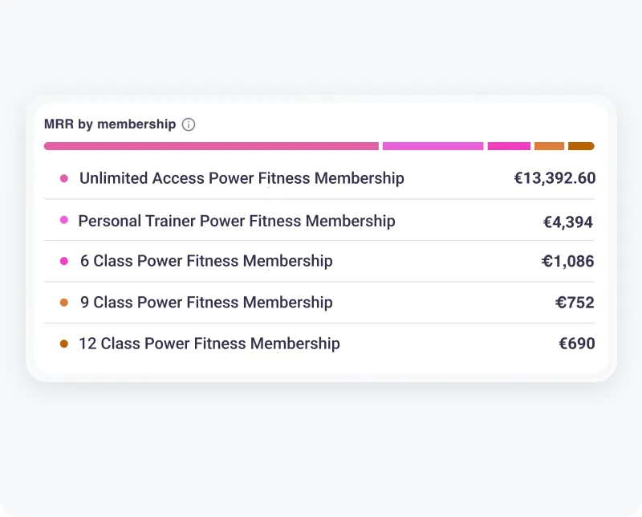The width and height of the screenshot is (642, 517).
Task: Click the magenta dot for 6 Class membership
Action: tap(64, 261)
